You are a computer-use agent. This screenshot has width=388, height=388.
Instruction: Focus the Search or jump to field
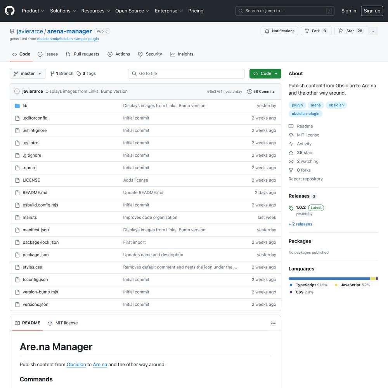coord(285,11)
